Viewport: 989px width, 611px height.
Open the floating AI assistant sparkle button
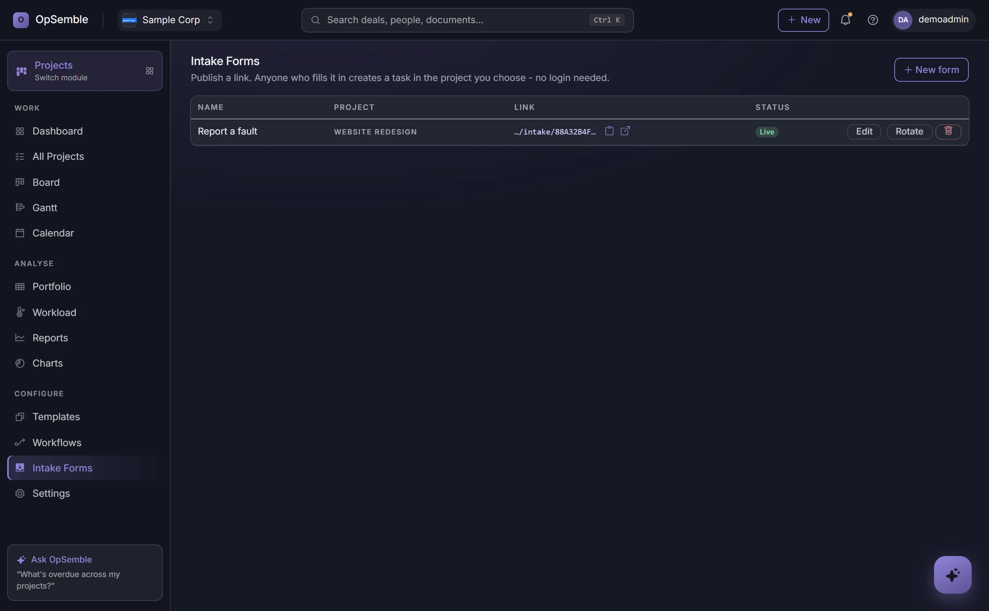point(952,574)
